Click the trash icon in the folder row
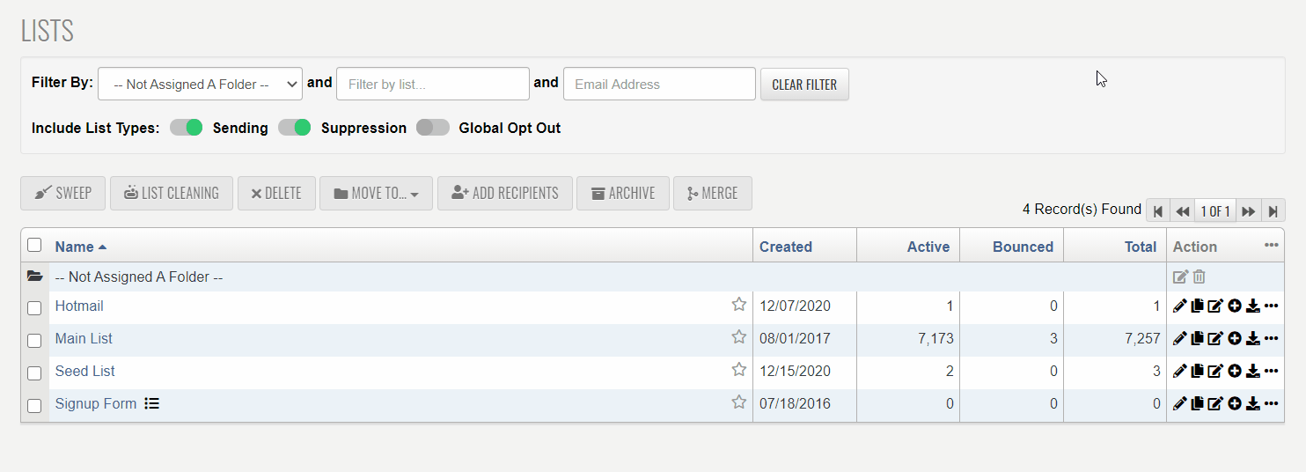Viewport: 1306px width, 472px height. point(1199,277)
